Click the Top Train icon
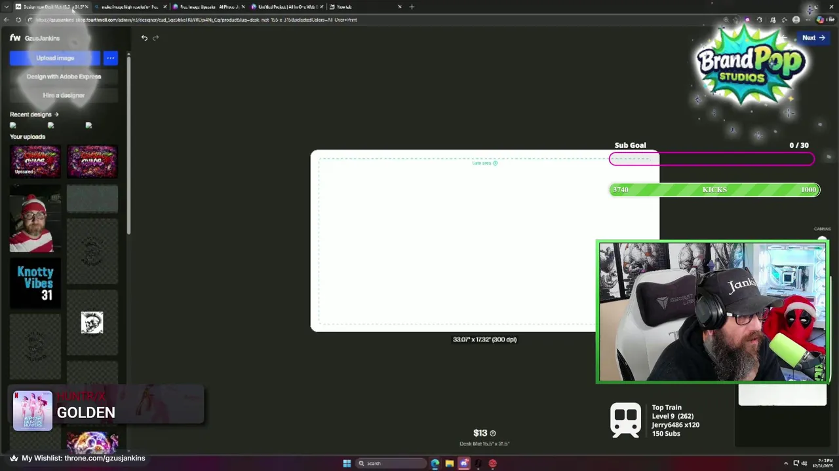 point(625,419)
